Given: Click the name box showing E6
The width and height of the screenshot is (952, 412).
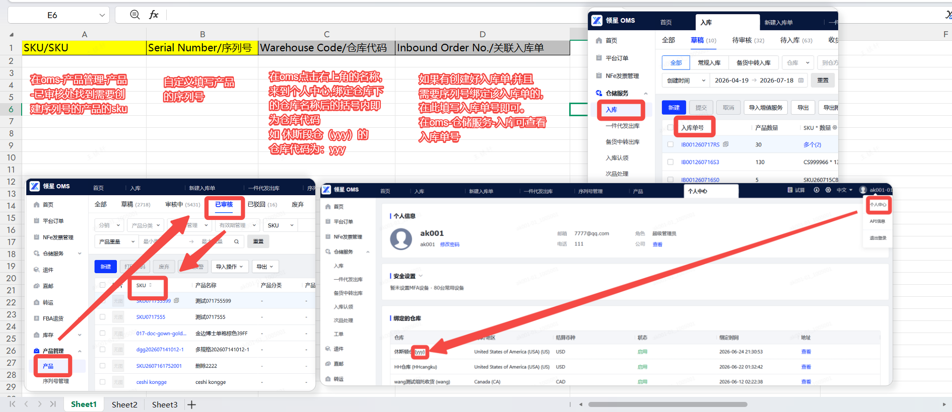Looking at the screenshot, I should (52, 15).
